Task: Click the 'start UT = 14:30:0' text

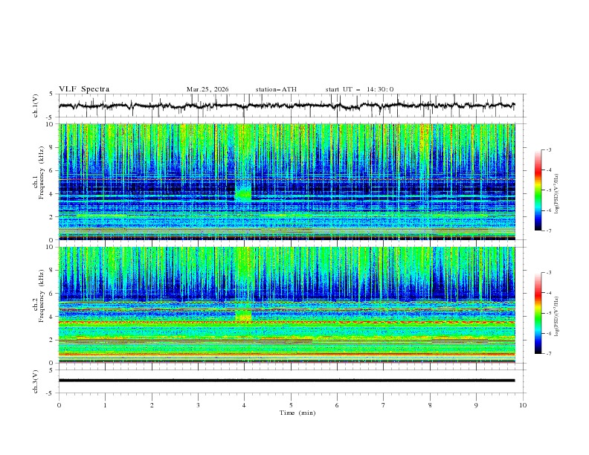Action: coord(359,89)
